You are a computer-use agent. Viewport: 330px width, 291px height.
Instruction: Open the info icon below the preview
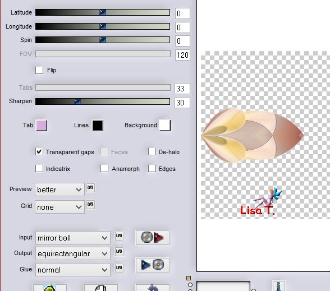278,287
